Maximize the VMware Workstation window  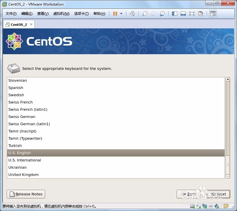point(217,3)
